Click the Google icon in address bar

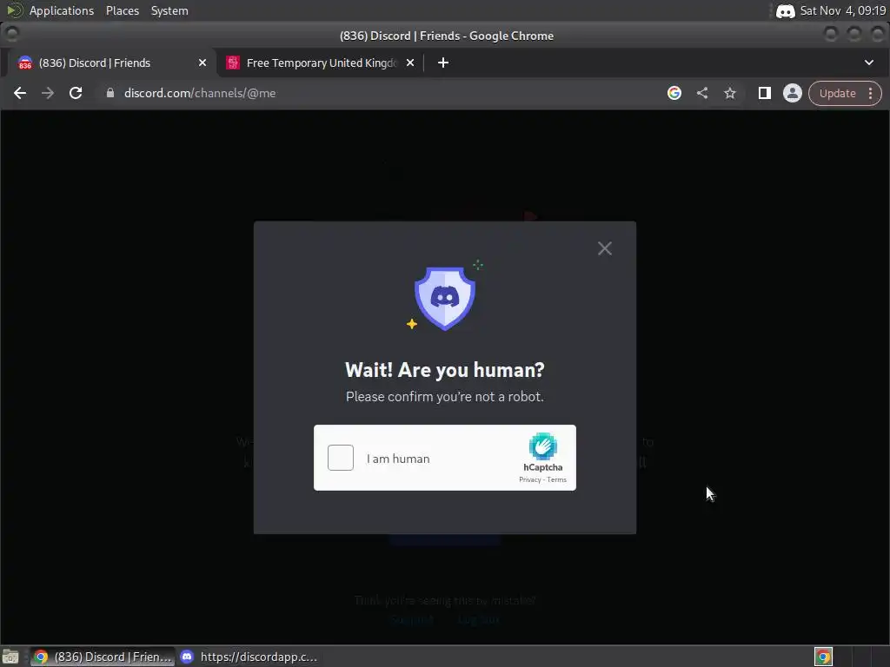[x=674, y=93]
